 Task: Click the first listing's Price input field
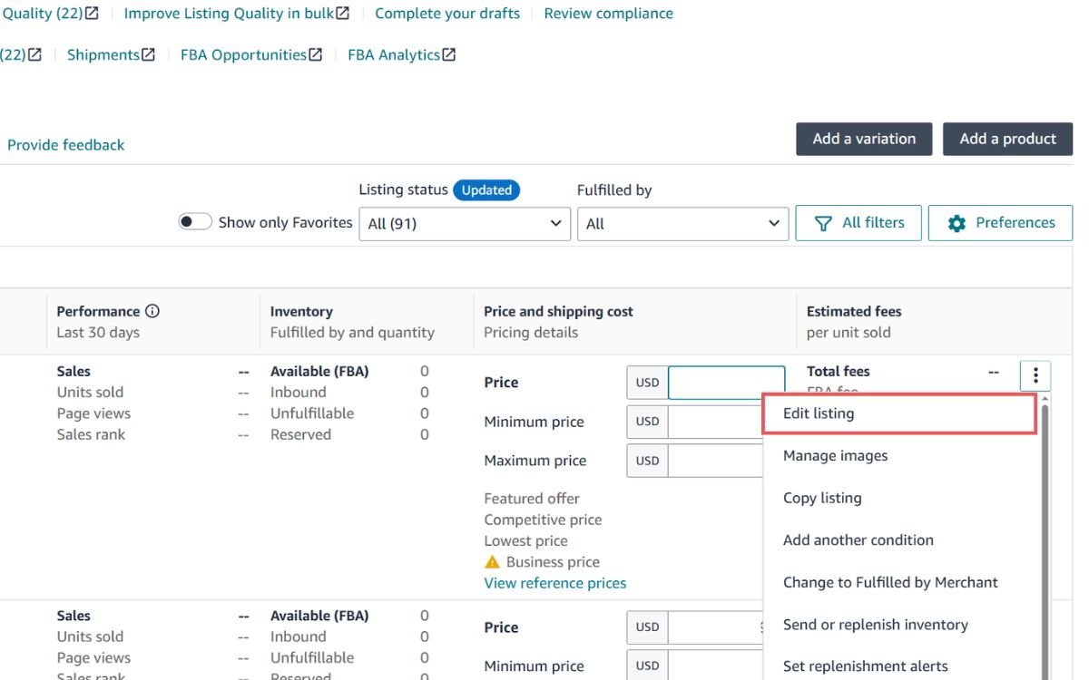(x=726, y=383)
